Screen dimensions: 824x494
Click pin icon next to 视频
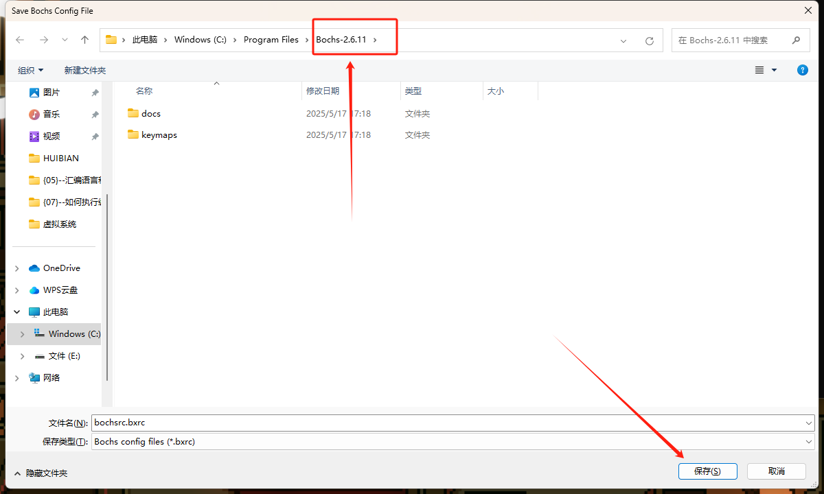pos(95,137)
